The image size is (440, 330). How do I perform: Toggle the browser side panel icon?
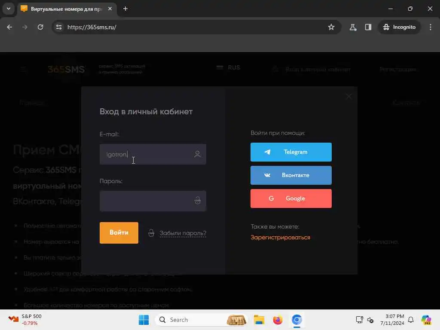(x=368, y=27)
